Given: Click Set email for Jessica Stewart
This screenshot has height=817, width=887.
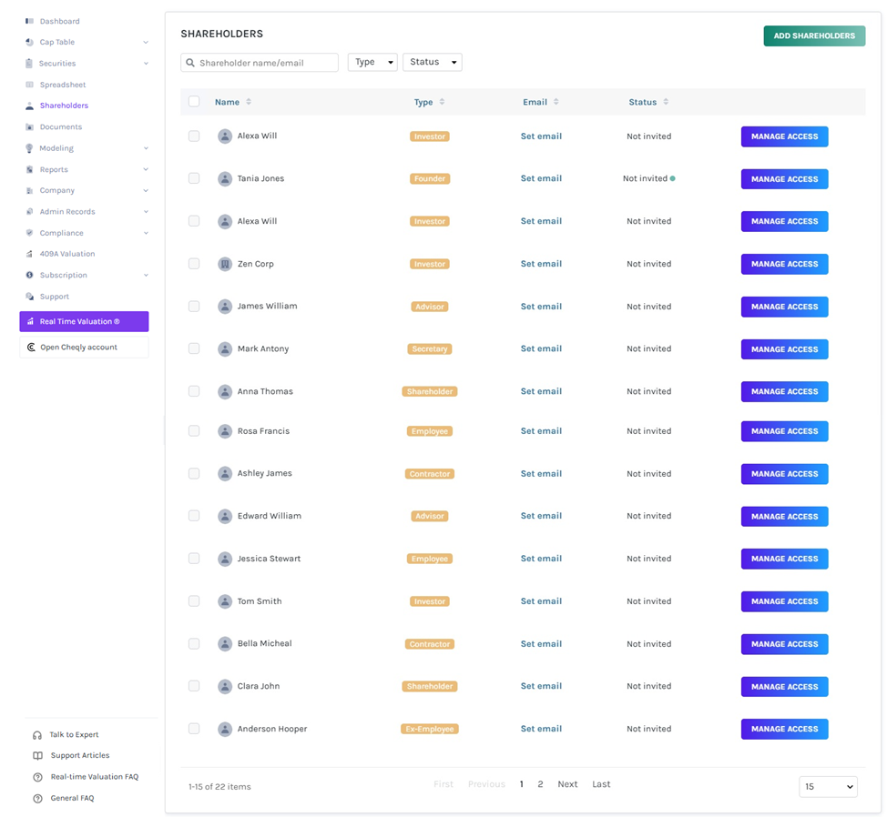Looking at the screenshot, I should click(541, 559).
